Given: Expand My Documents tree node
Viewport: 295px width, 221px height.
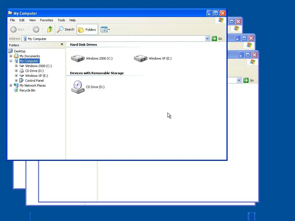Looking at the screenshot, I should [x=11, y=56].
